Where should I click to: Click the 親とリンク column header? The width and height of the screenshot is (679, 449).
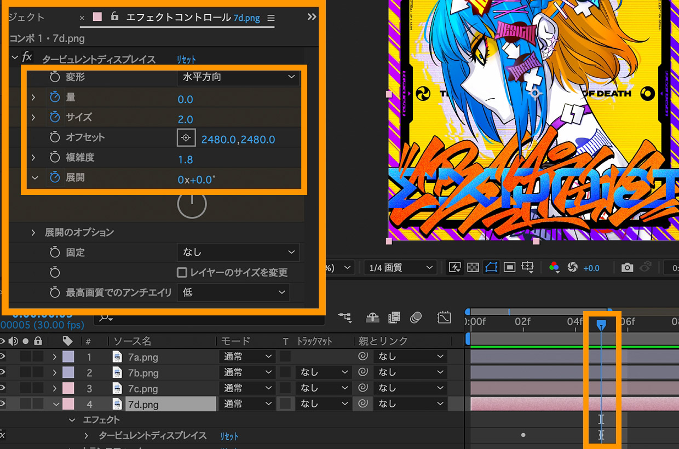pos(383,341)
